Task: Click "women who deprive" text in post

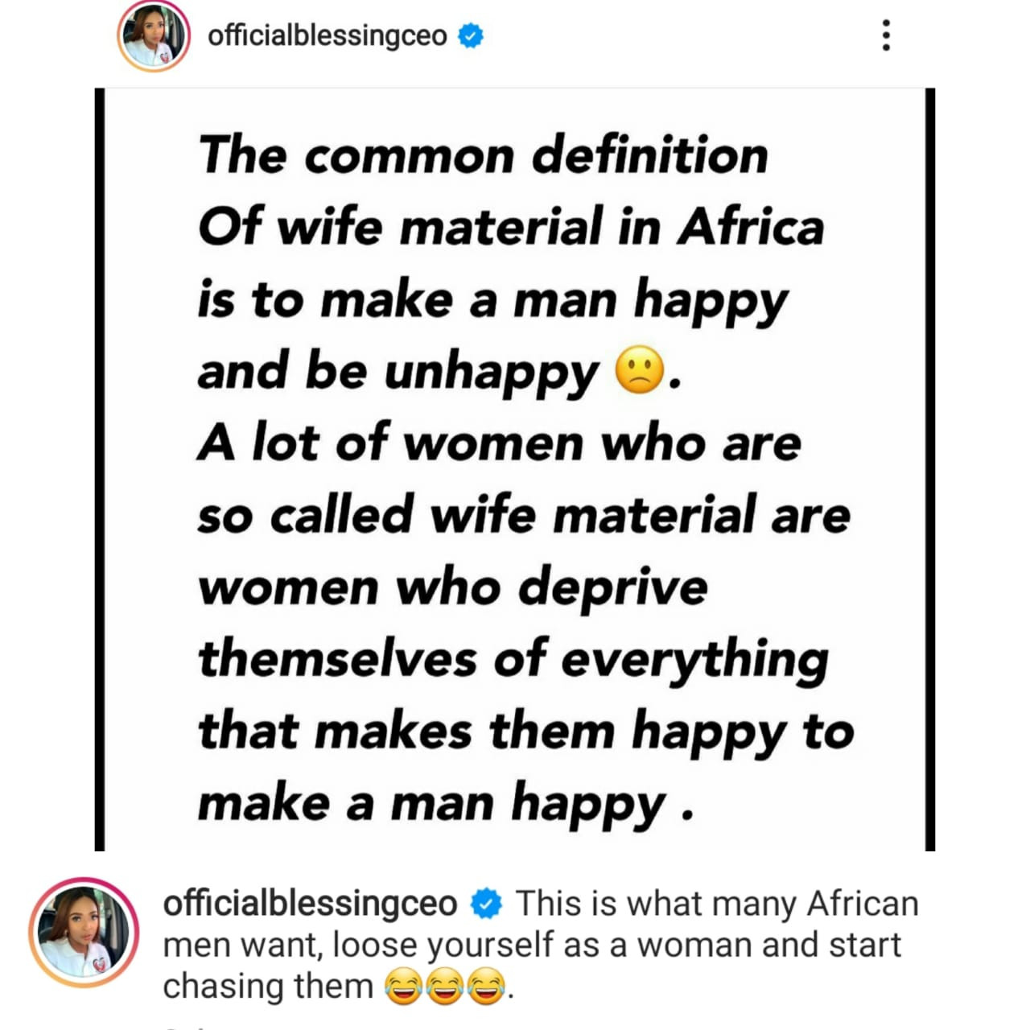Action: click(x=452, y=587)
